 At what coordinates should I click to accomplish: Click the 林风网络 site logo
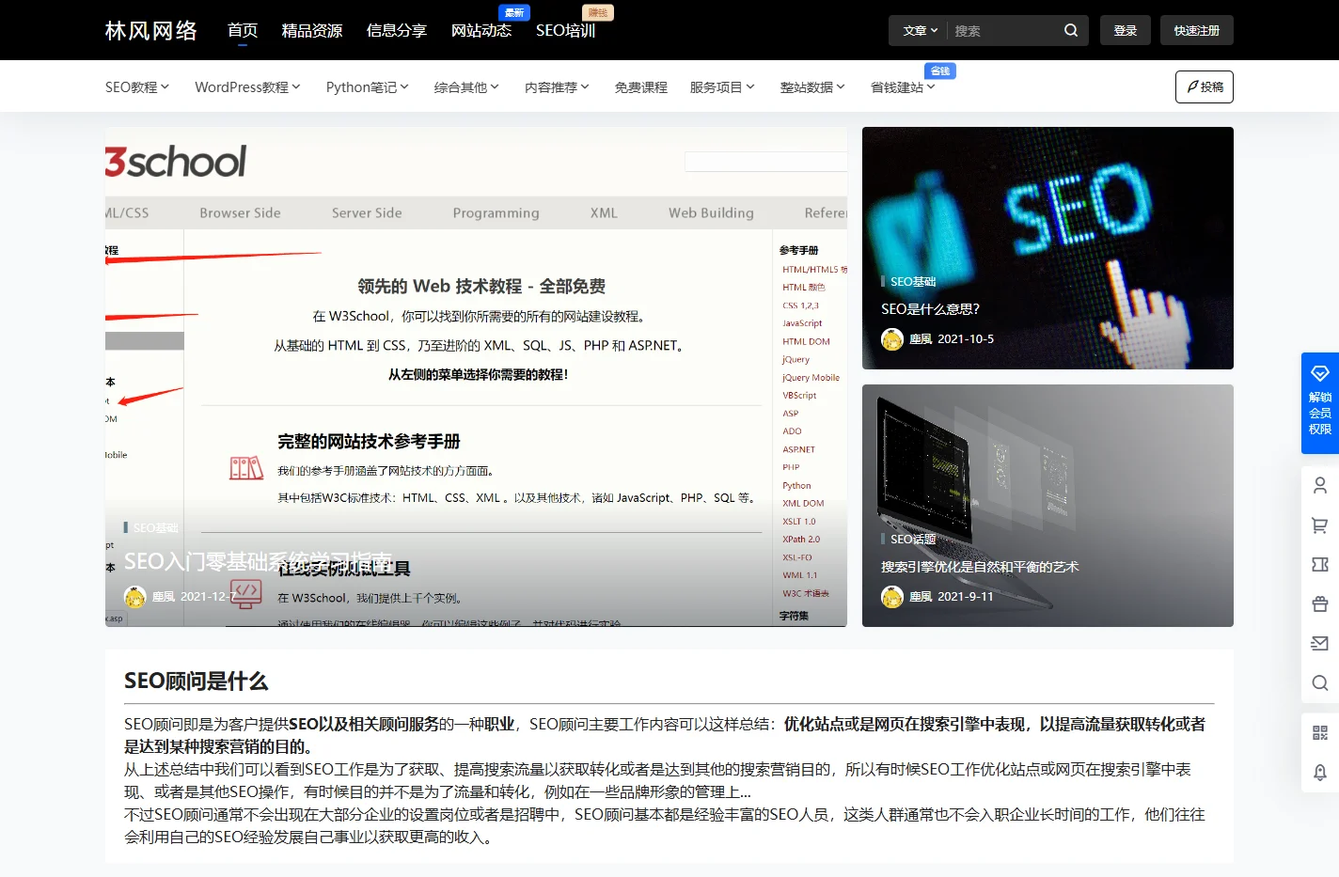point(151,30)
